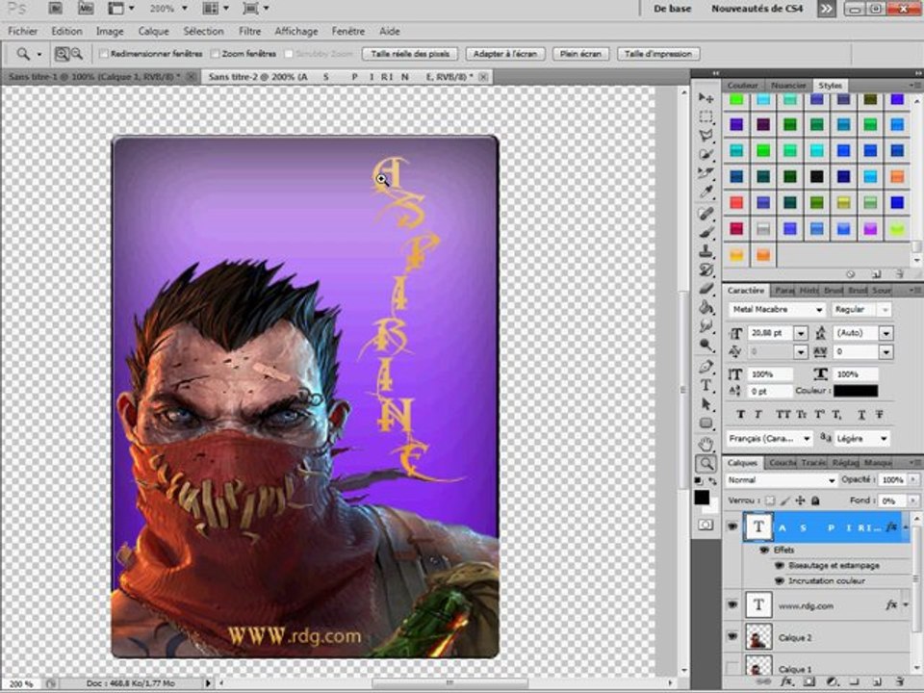Add layer style via fx icon at panel bottom
Image resolution: width=924 pixels, height=693 pixels.
[x=786, y=681]
